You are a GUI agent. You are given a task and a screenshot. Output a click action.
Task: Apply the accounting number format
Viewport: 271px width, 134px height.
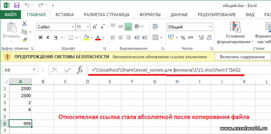pos(171,37)
